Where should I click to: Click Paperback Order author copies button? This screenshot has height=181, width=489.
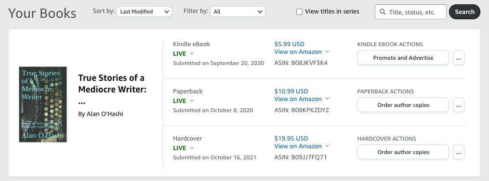point(403,105)
